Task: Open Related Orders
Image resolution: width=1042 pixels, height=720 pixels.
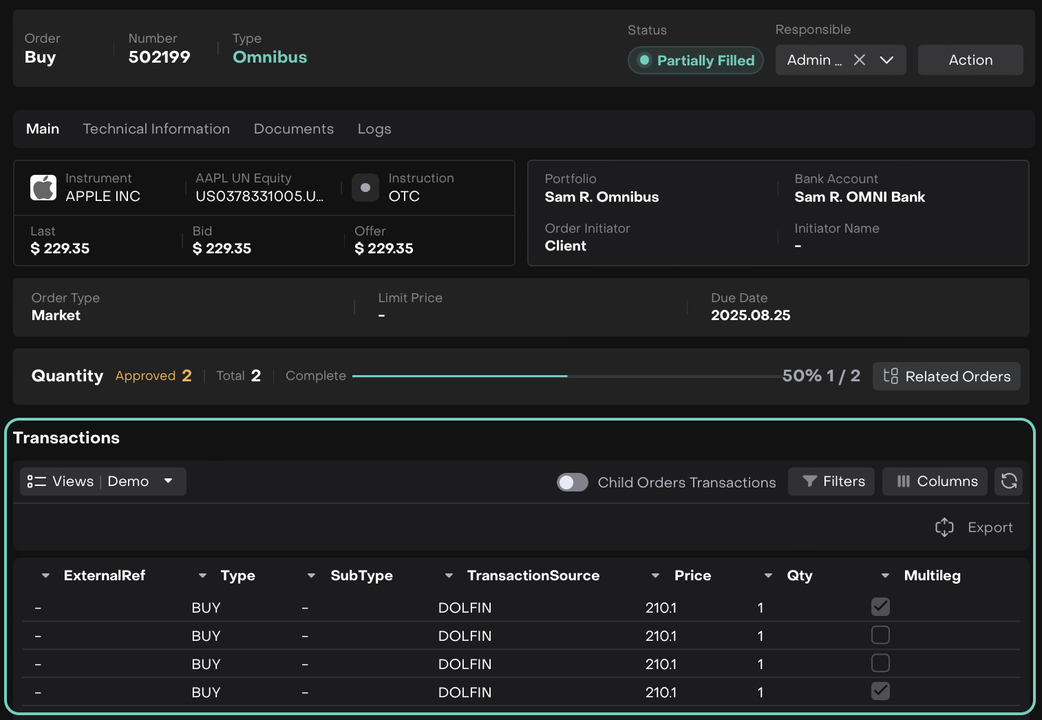Action: pos(946,377)
